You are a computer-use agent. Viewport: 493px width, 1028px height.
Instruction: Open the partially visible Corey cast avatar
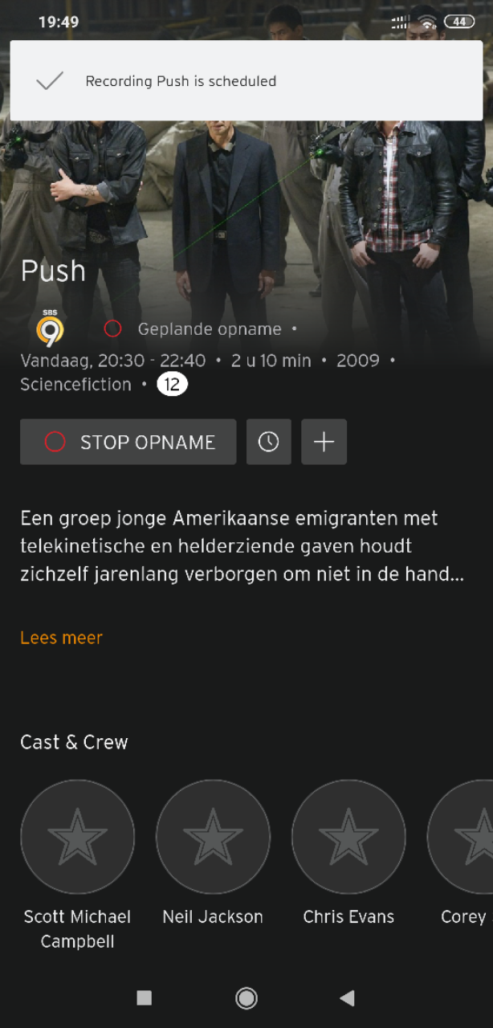[461, 837]
